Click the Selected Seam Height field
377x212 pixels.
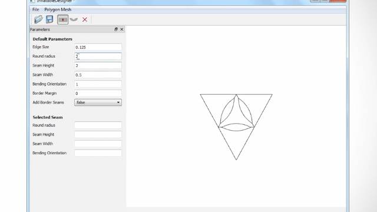(x=98, y=134)
